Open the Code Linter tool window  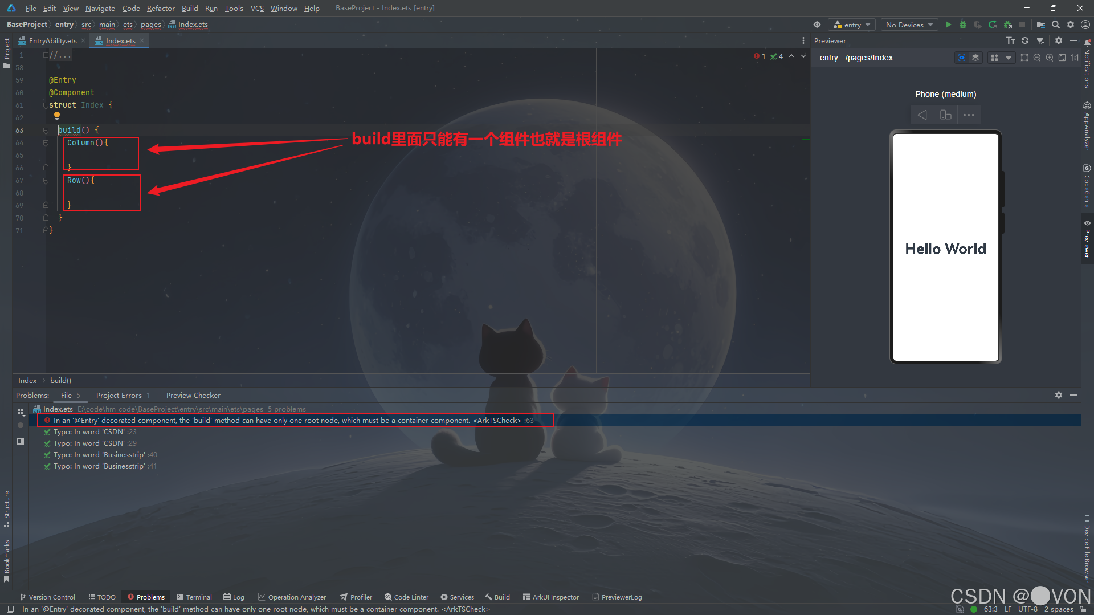(x=406, y=597)
